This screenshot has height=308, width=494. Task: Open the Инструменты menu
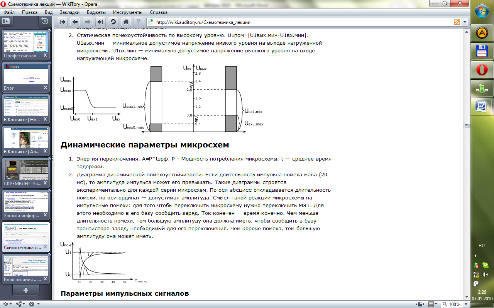(128, 12)
